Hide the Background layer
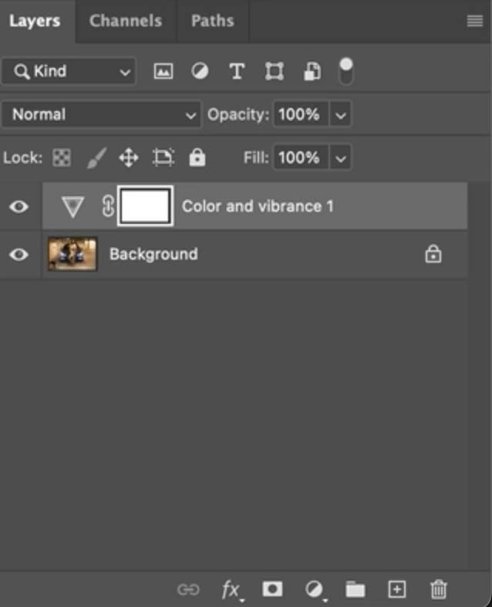The height and width of the screenshot is (607, 492). click(x=19, y=254)
